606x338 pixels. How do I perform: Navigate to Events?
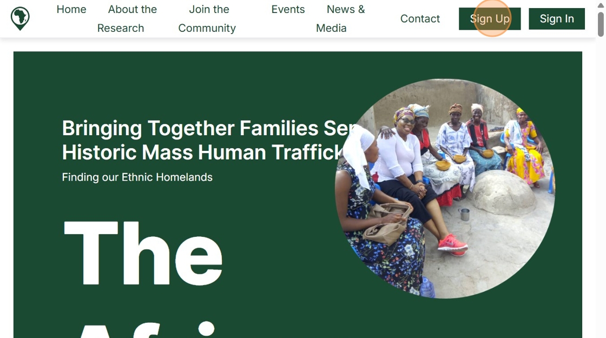point(288,9)
